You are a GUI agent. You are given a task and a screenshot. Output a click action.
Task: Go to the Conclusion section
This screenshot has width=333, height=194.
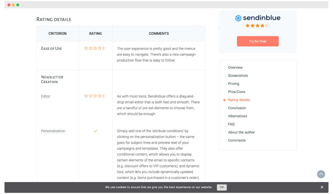pyautogui.click(x=237, y=108)
